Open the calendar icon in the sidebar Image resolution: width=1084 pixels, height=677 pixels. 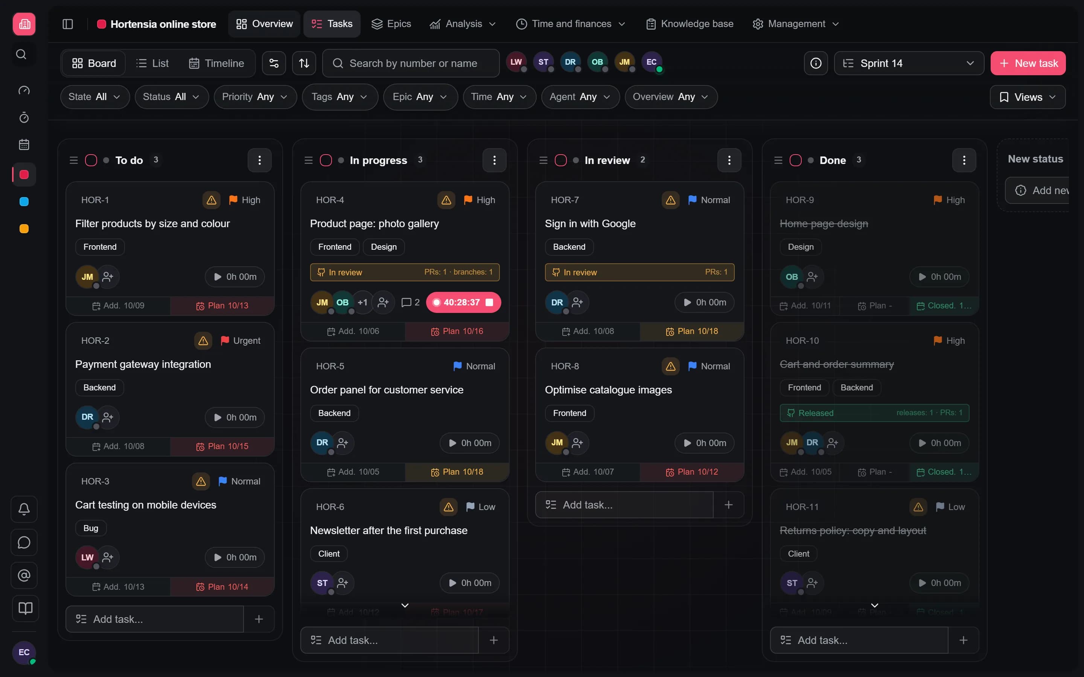(x=24, y=145)
